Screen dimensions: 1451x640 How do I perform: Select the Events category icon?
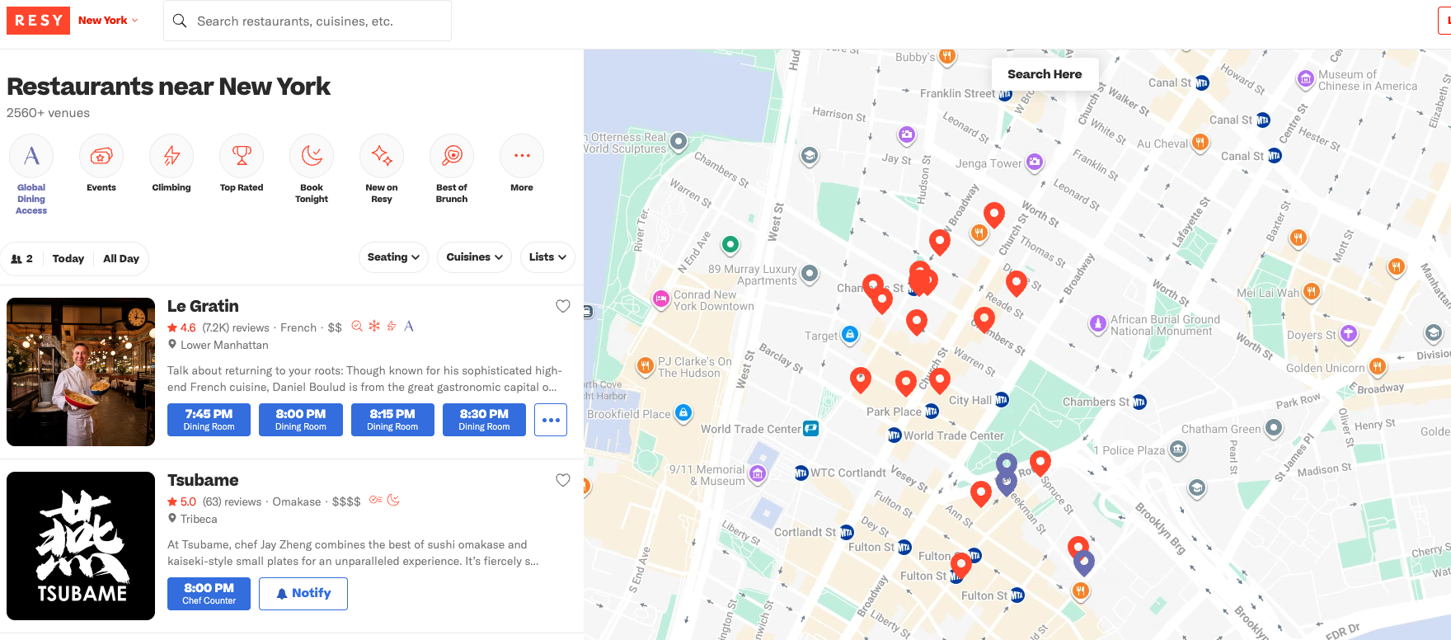click(x=101, y=156)
